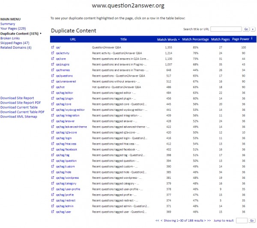This screenshot has width=257, height=228.
Task: Open external link icon beside qa/tag/wordpress
Action: pyautogui.click(x=53, y=178)
